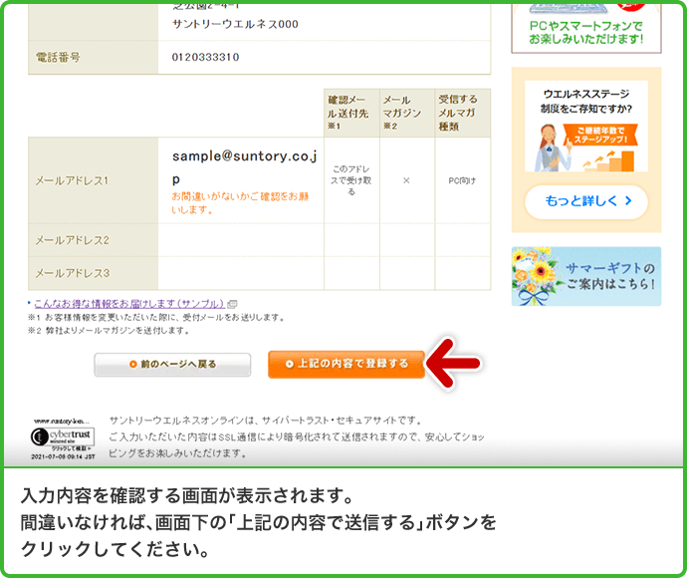
Task: Click the サントリーウエルネス000 address line
Action: point(235,24)
